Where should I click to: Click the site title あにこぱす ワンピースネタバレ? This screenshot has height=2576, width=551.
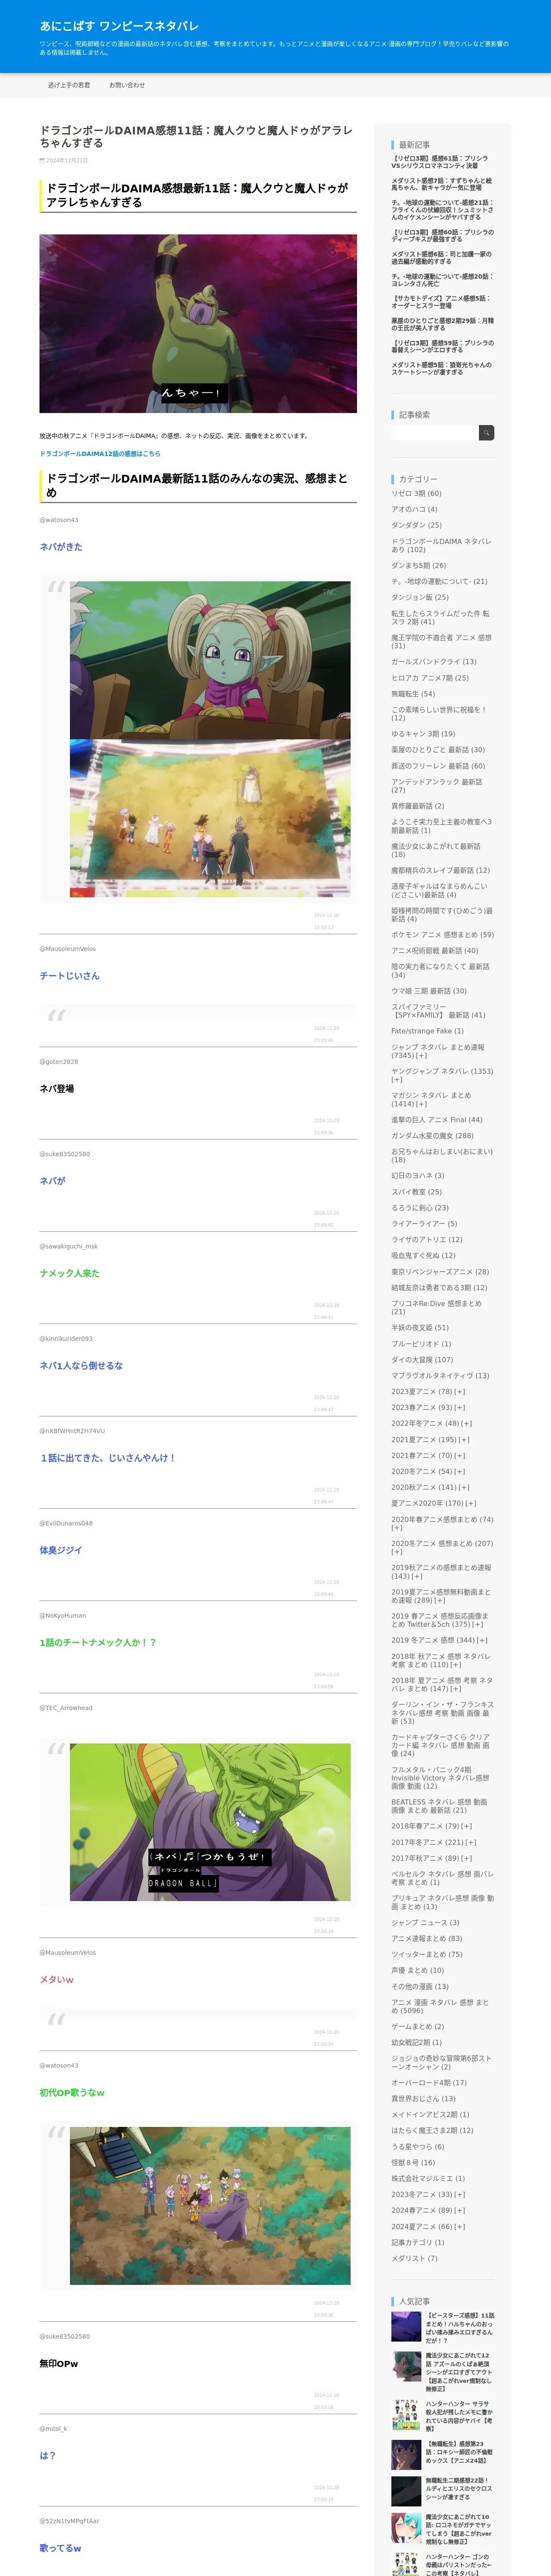pos(119,26)
